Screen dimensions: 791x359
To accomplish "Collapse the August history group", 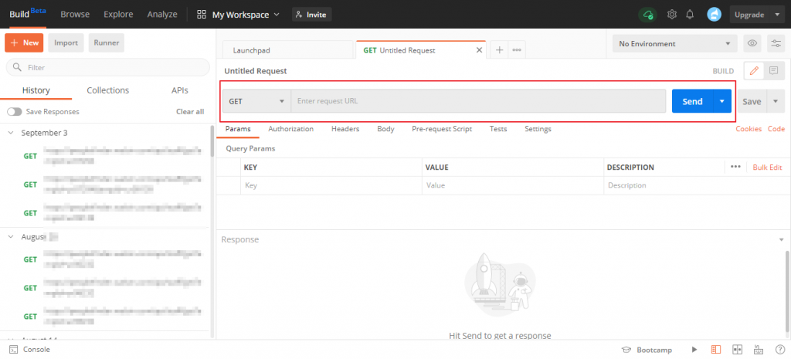I will point(11,236).
